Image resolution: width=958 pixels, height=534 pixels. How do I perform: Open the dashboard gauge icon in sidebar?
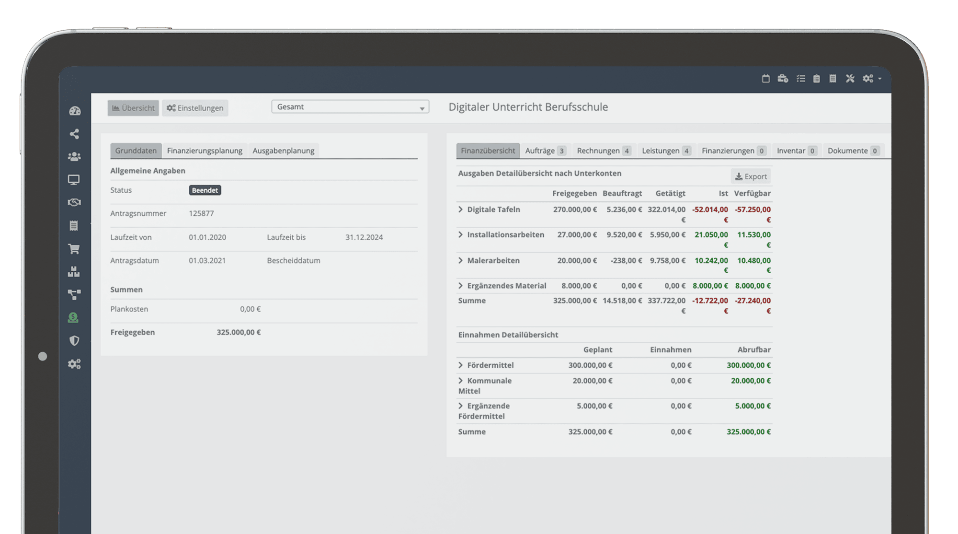pyautogui.click(x=74, y=111)
